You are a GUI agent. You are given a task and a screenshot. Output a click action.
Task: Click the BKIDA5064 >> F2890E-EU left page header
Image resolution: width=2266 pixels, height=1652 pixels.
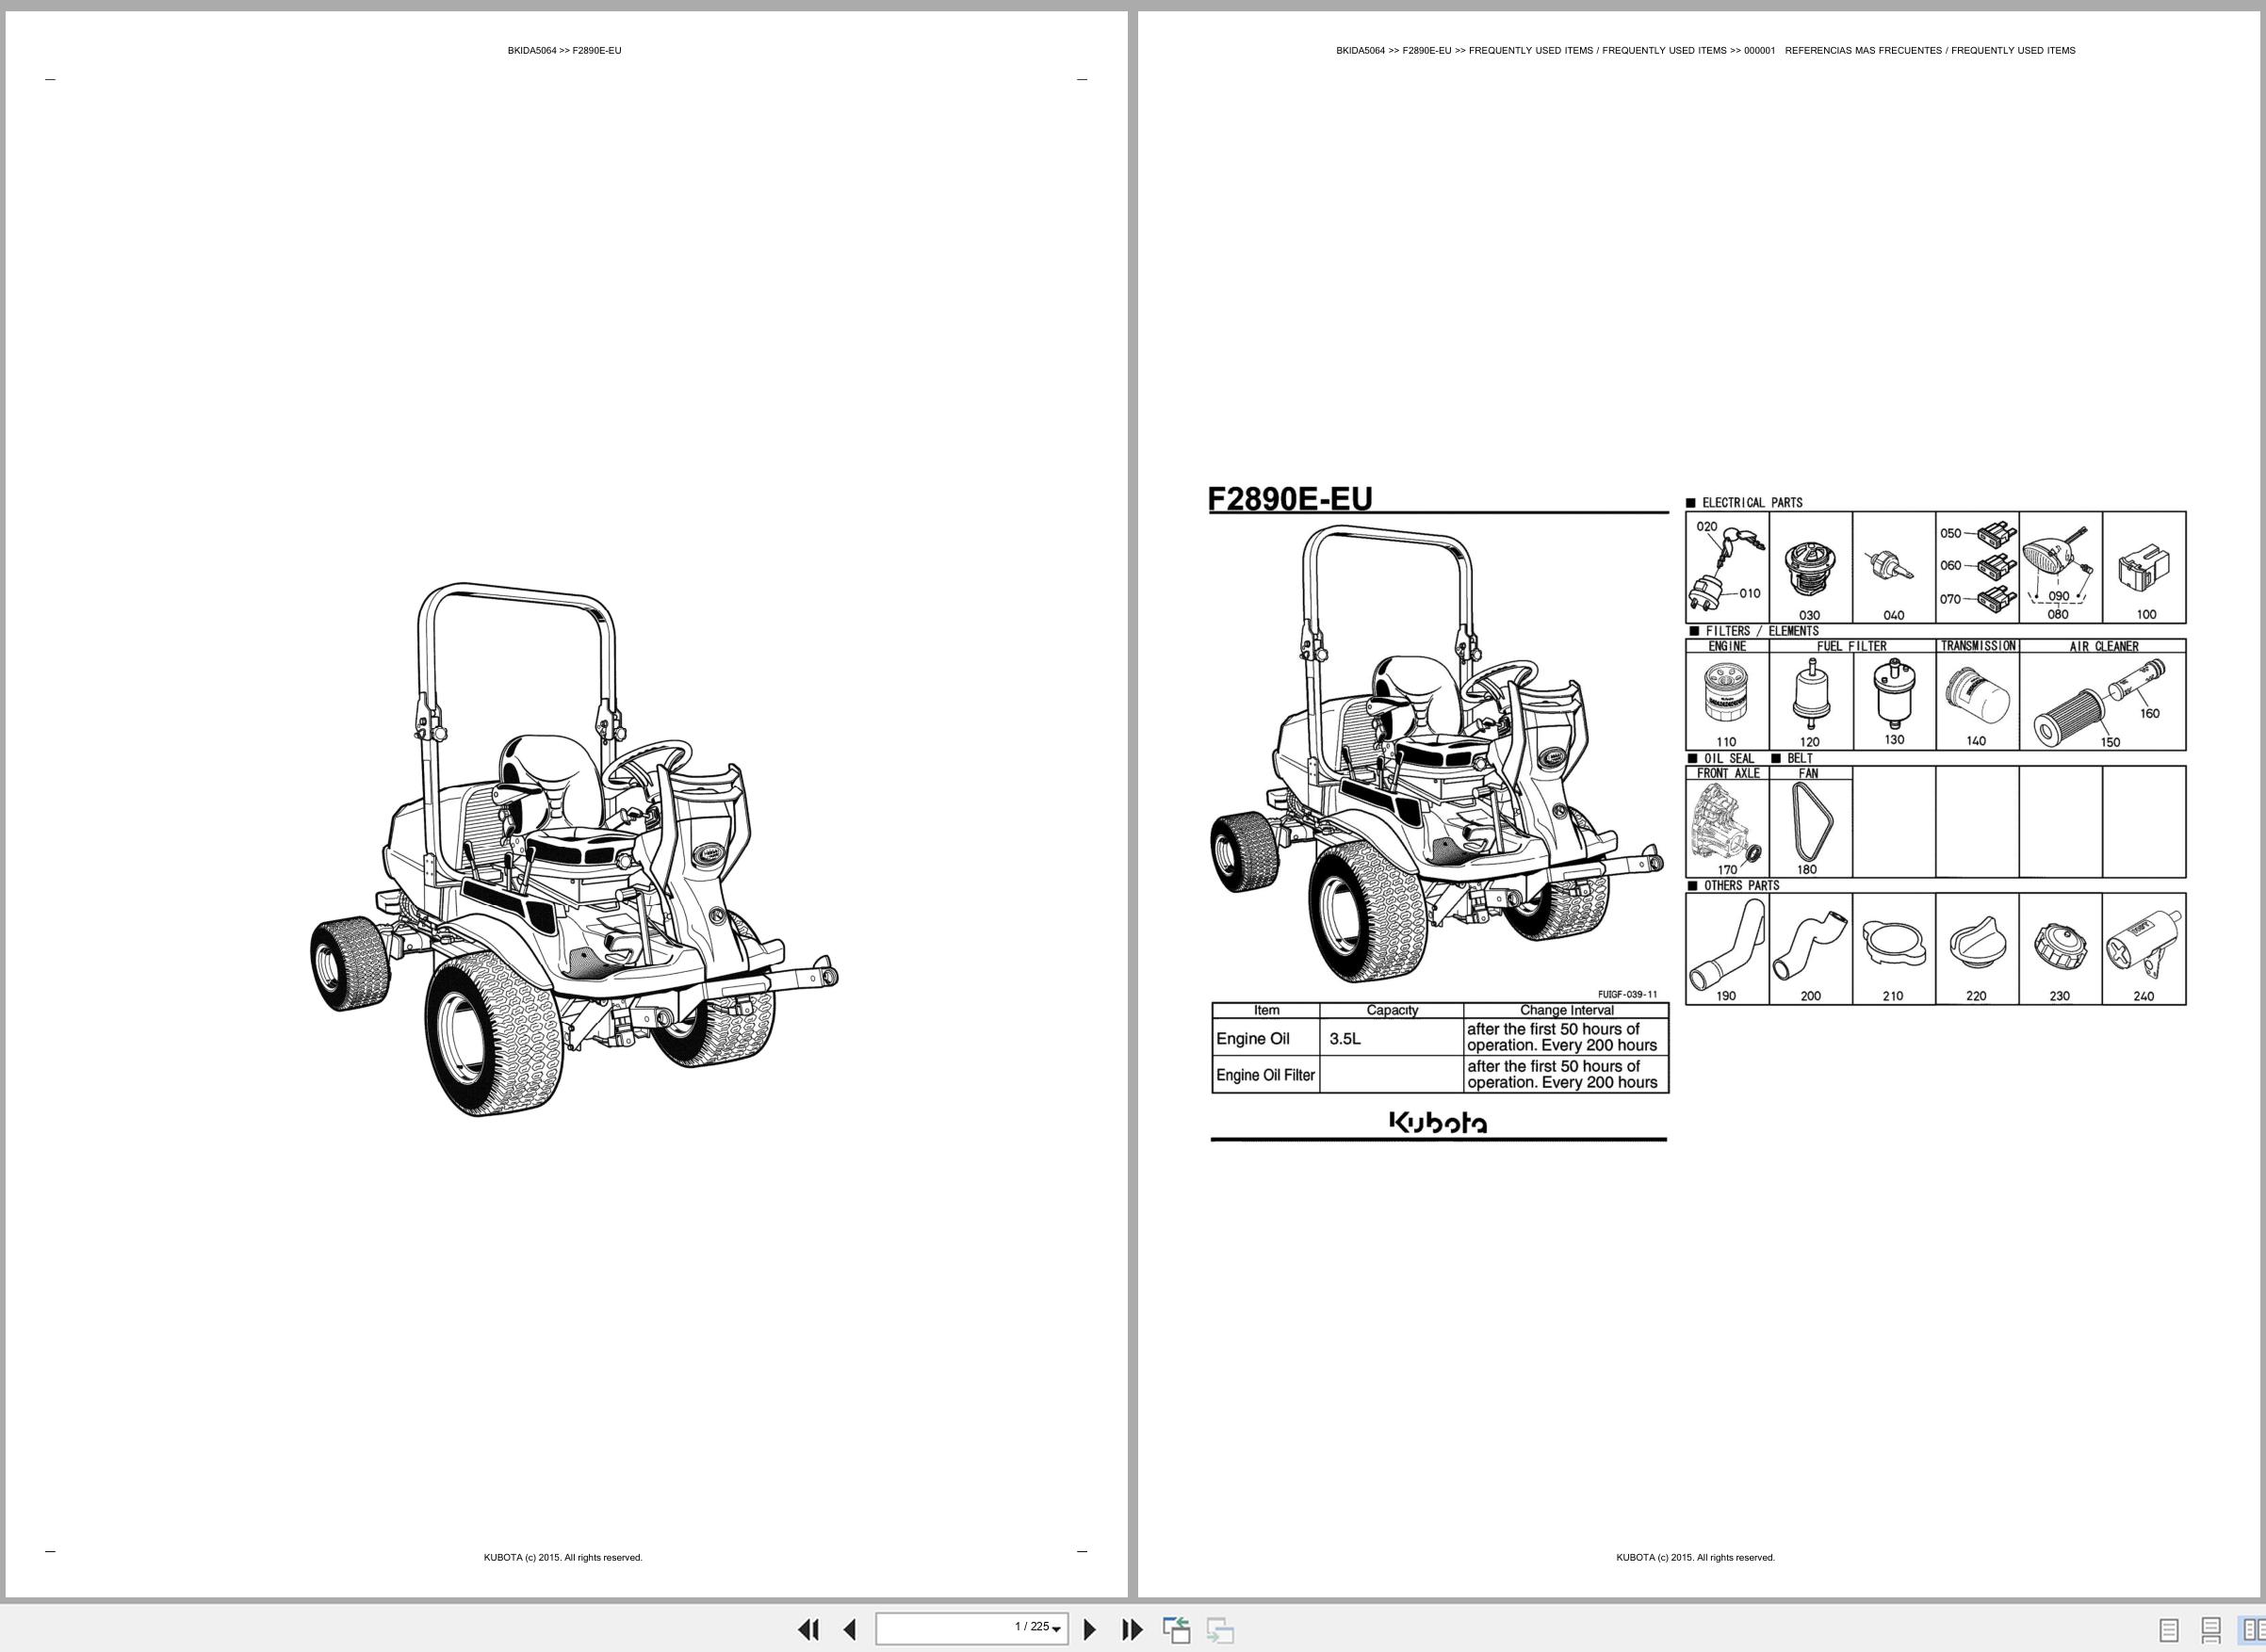[x=564, y=50]
